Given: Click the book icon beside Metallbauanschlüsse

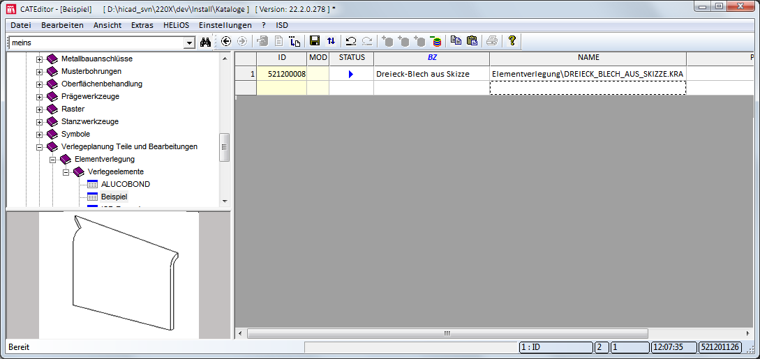Looking at the screenshot, I should pos(52,59).
